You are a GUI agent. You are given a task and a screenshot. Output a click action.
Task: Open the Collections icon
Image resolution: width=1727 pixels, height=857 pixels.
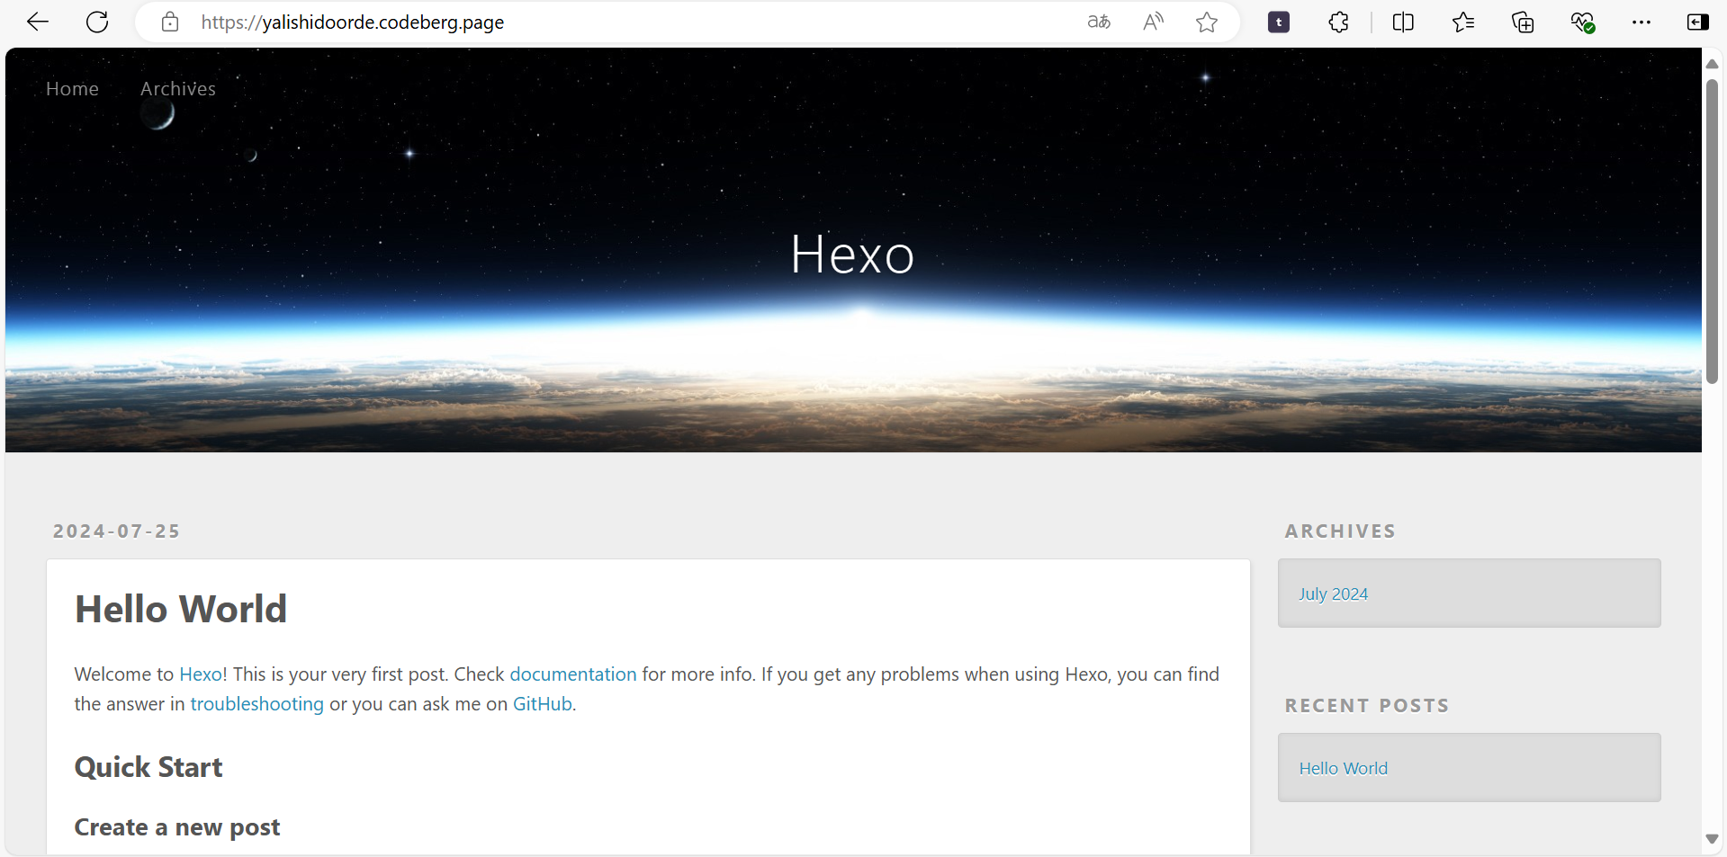1523,22
